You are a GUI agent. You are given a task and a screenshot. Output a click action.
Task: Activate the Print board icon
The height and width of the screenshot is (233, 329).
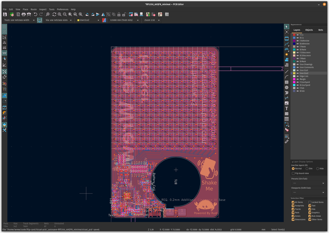point(23,14)
